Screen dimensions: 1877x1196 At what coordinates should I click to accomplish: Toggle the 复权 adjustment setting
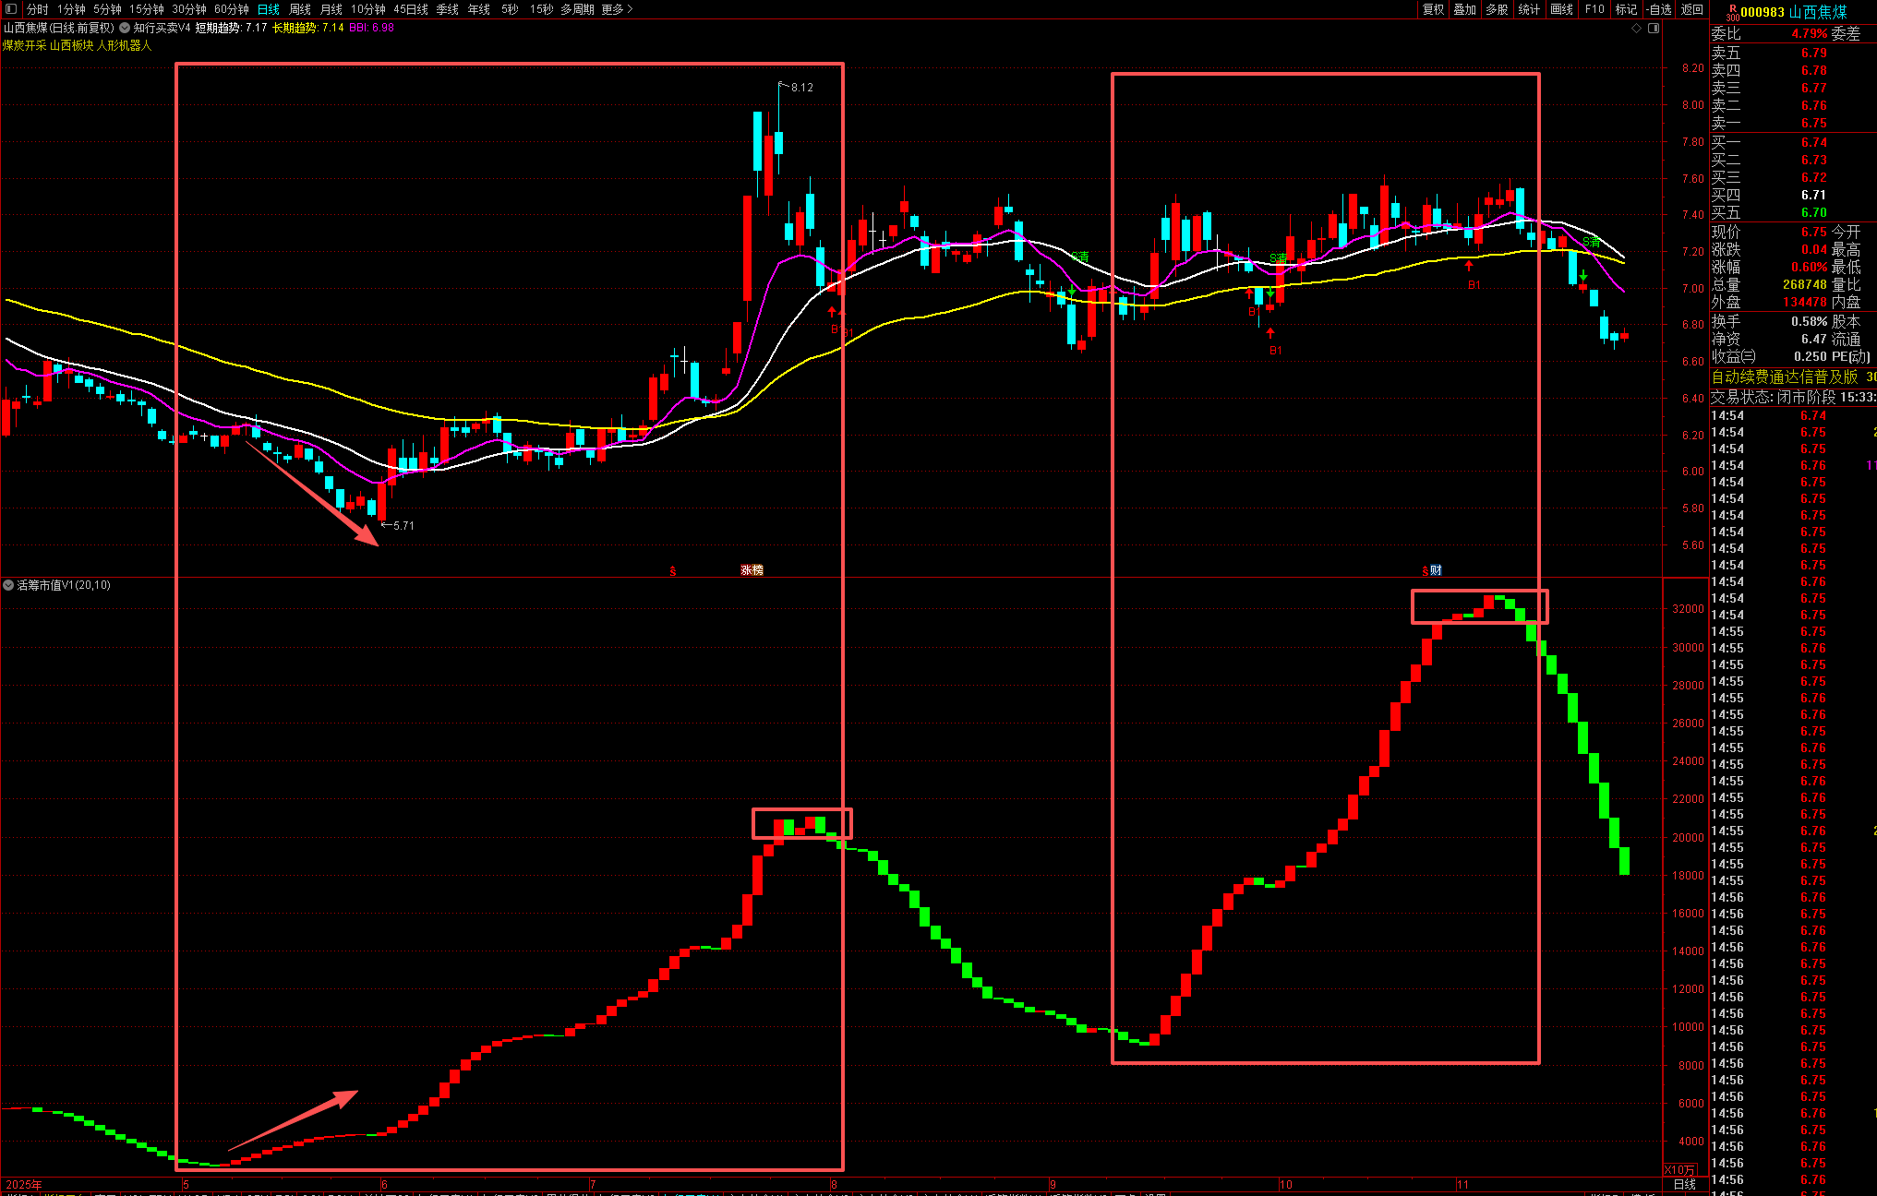1433,9
